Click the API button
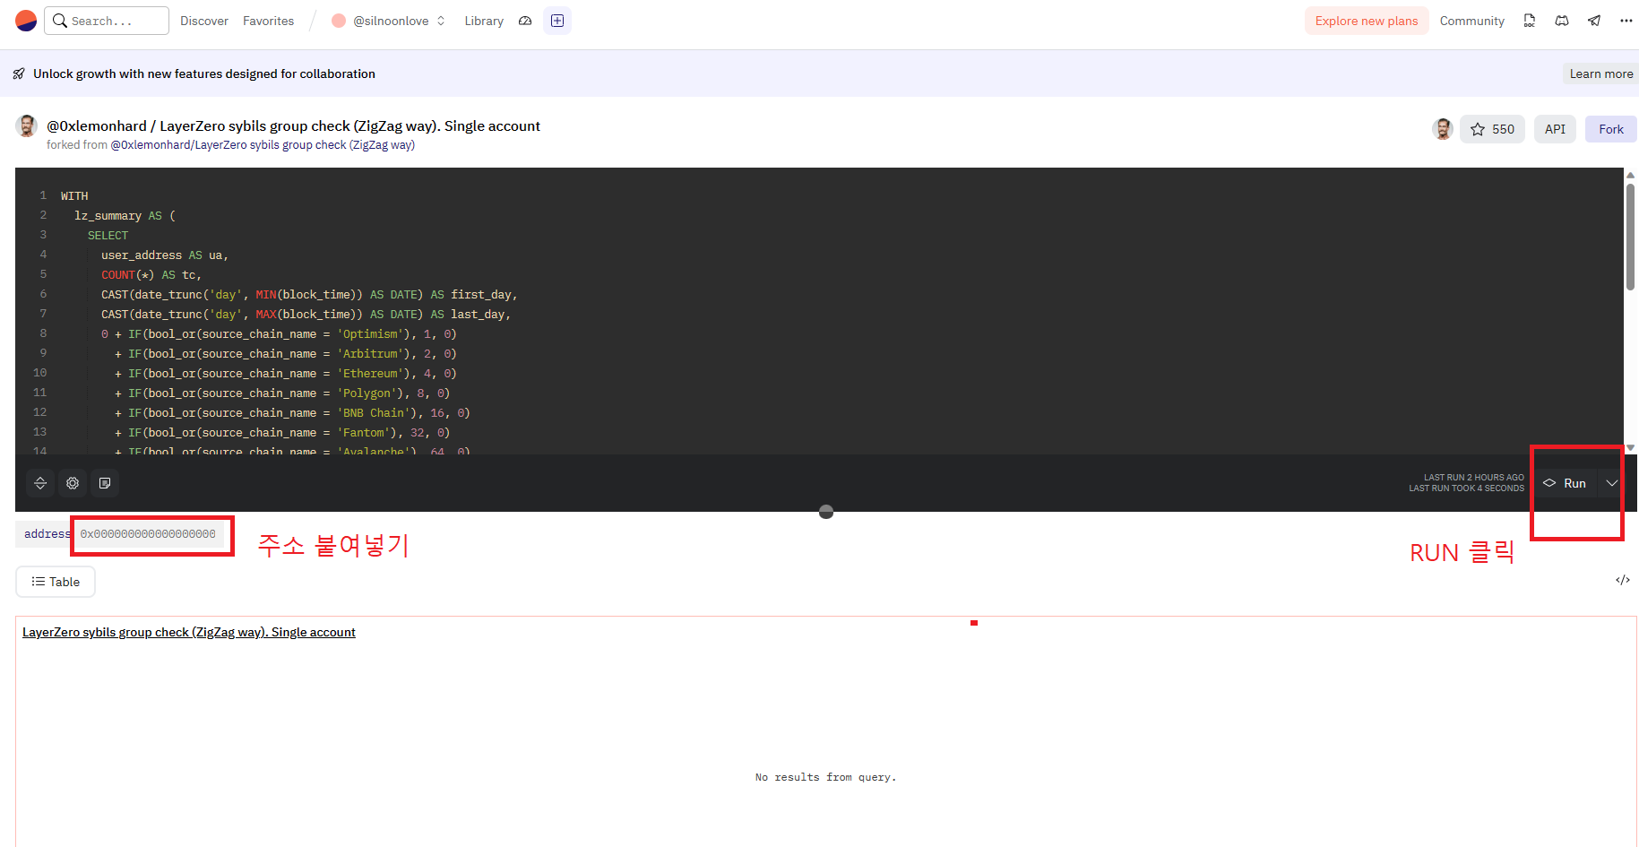The image size is (1639, 847). tap(1555, 129)
